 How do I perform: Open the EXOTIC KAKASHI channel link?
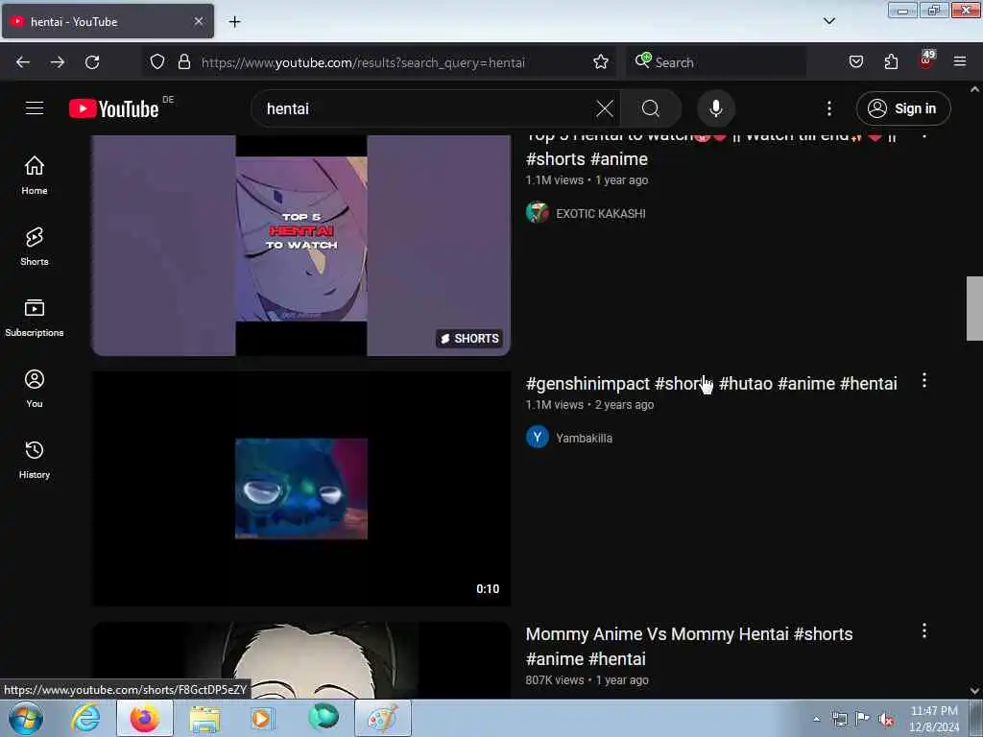pos(601,214)
